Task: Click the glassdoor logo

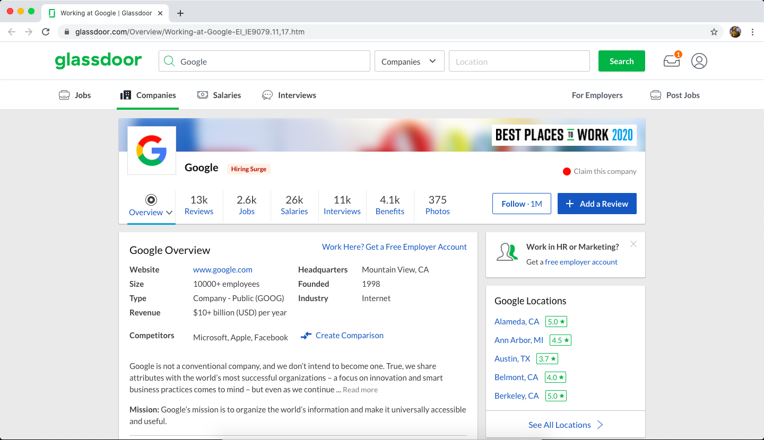Action: [98, 60]
